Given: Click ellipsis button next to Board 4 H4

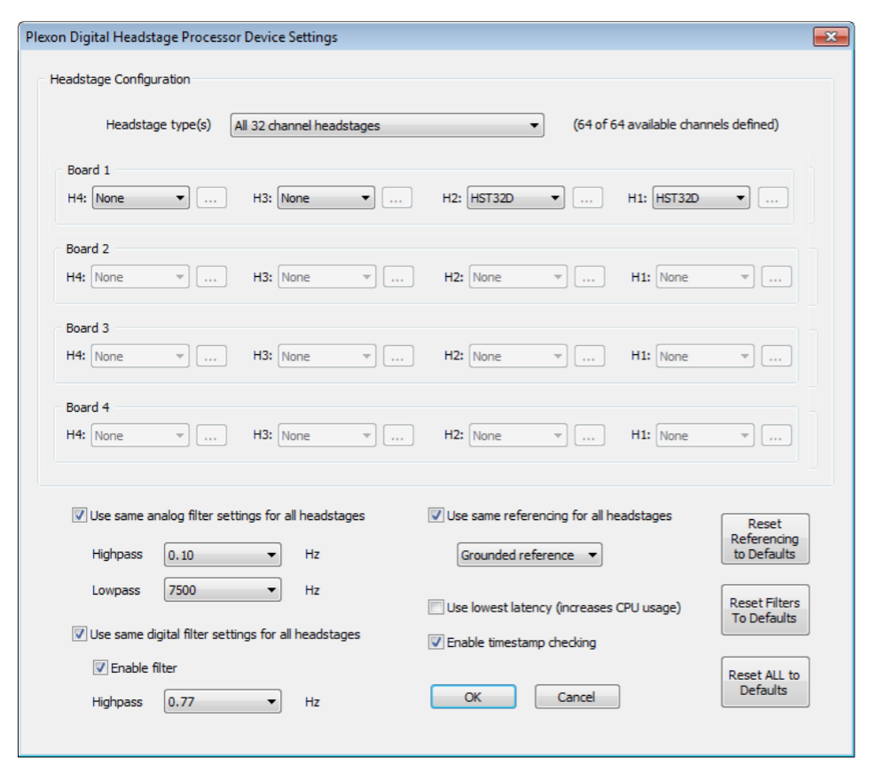Looking at the screenshot, I should click(211, 436).
